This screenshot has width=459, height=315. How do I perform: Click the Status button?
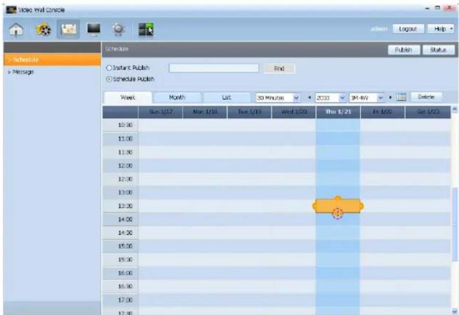tap(438, 50)
